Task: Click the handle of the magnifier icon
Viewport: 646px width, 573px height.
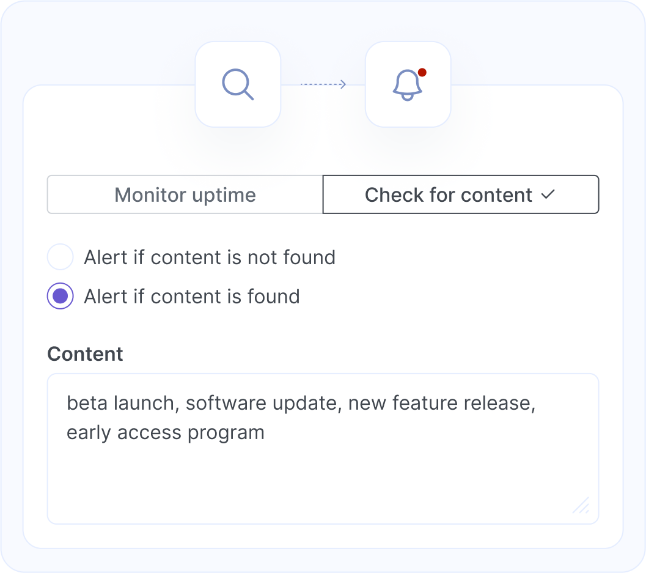Action: [249, 95]
